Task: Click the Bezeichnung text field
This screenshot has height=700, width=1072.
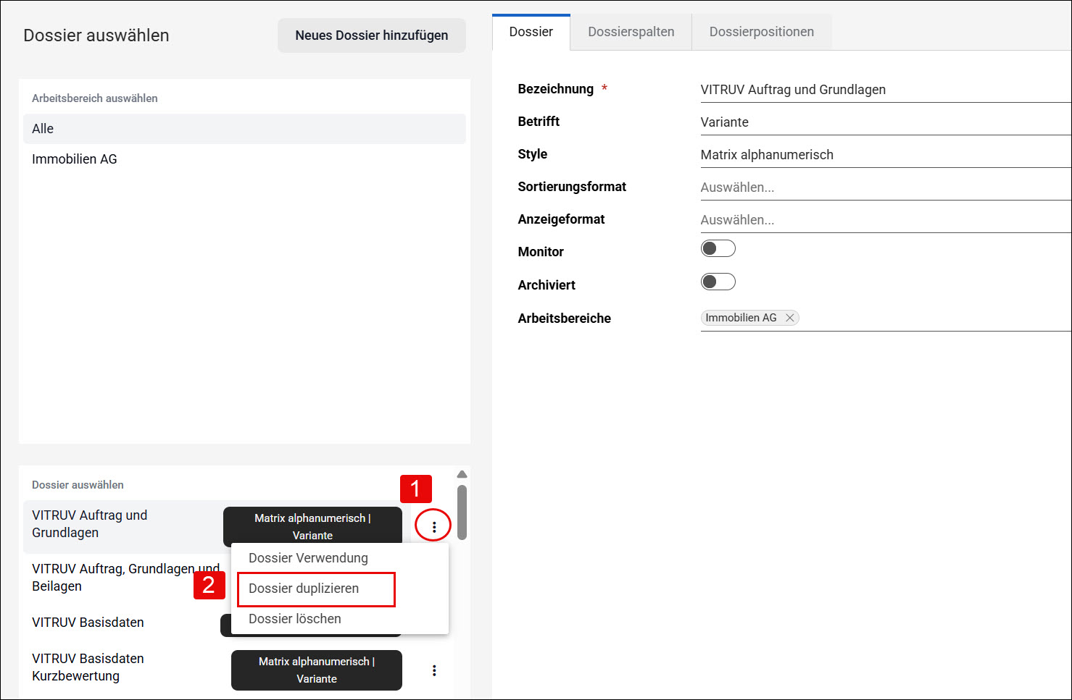Action: tap(885, 89)
